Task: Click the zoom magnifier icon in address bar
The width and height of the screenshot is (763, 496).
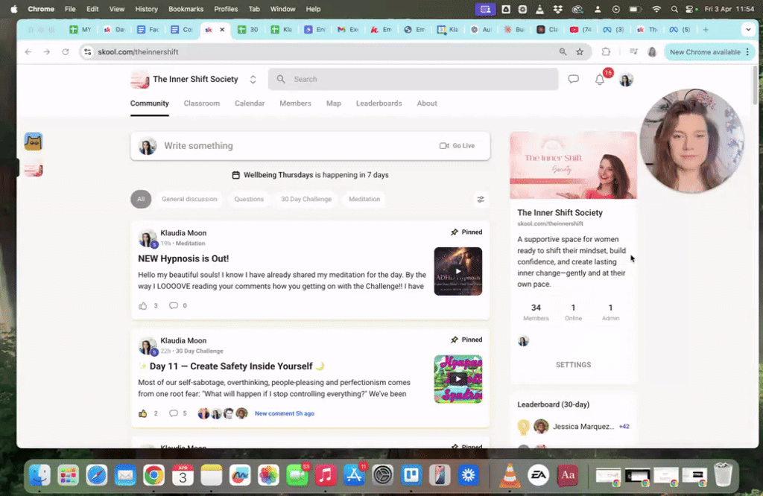Action: [x=563, y=52]
